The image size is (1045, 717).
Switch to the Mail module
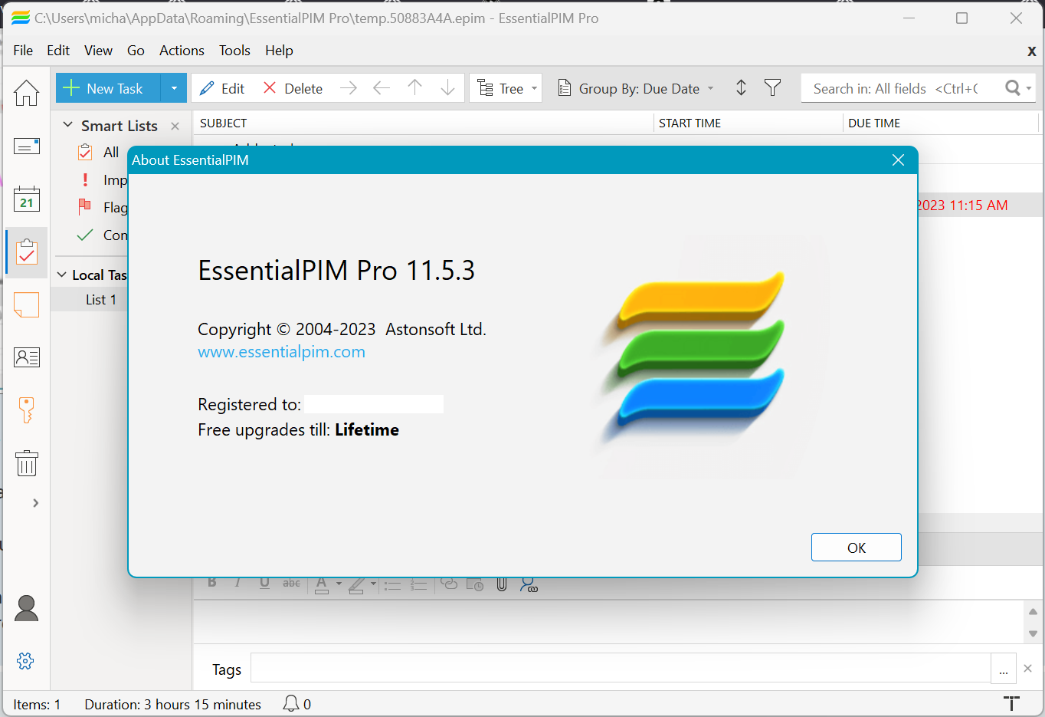click(x=26, y=146)
